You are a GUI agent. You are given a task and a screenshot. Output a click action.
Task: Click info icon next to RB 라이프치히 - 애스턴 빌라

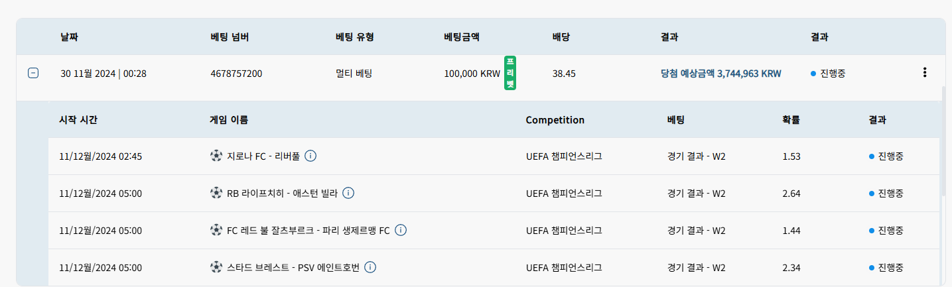[348, 194]
